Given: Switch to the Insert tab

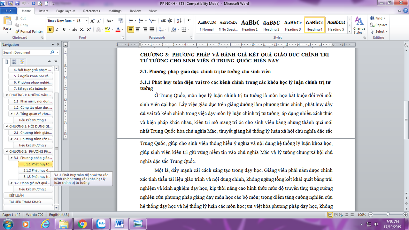Looking at the screenshot, I should (x=43, y=11).
